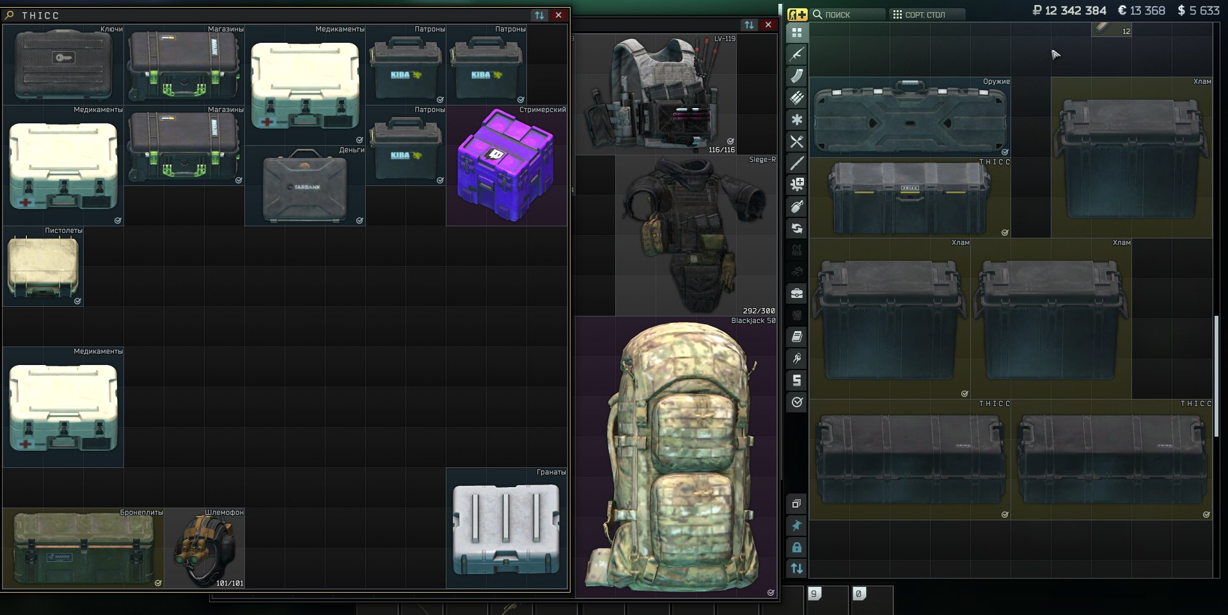Click the rouble balance 12 342 384
1228x615 pixels.
point(1069,11)
